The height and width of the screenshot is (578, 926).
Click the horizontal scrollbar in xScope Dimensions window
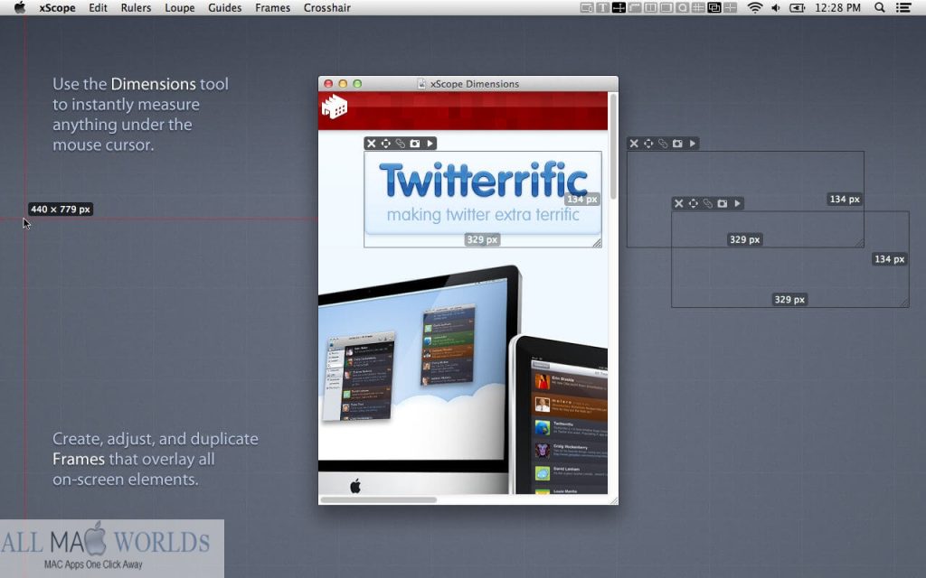coord(379,499)
